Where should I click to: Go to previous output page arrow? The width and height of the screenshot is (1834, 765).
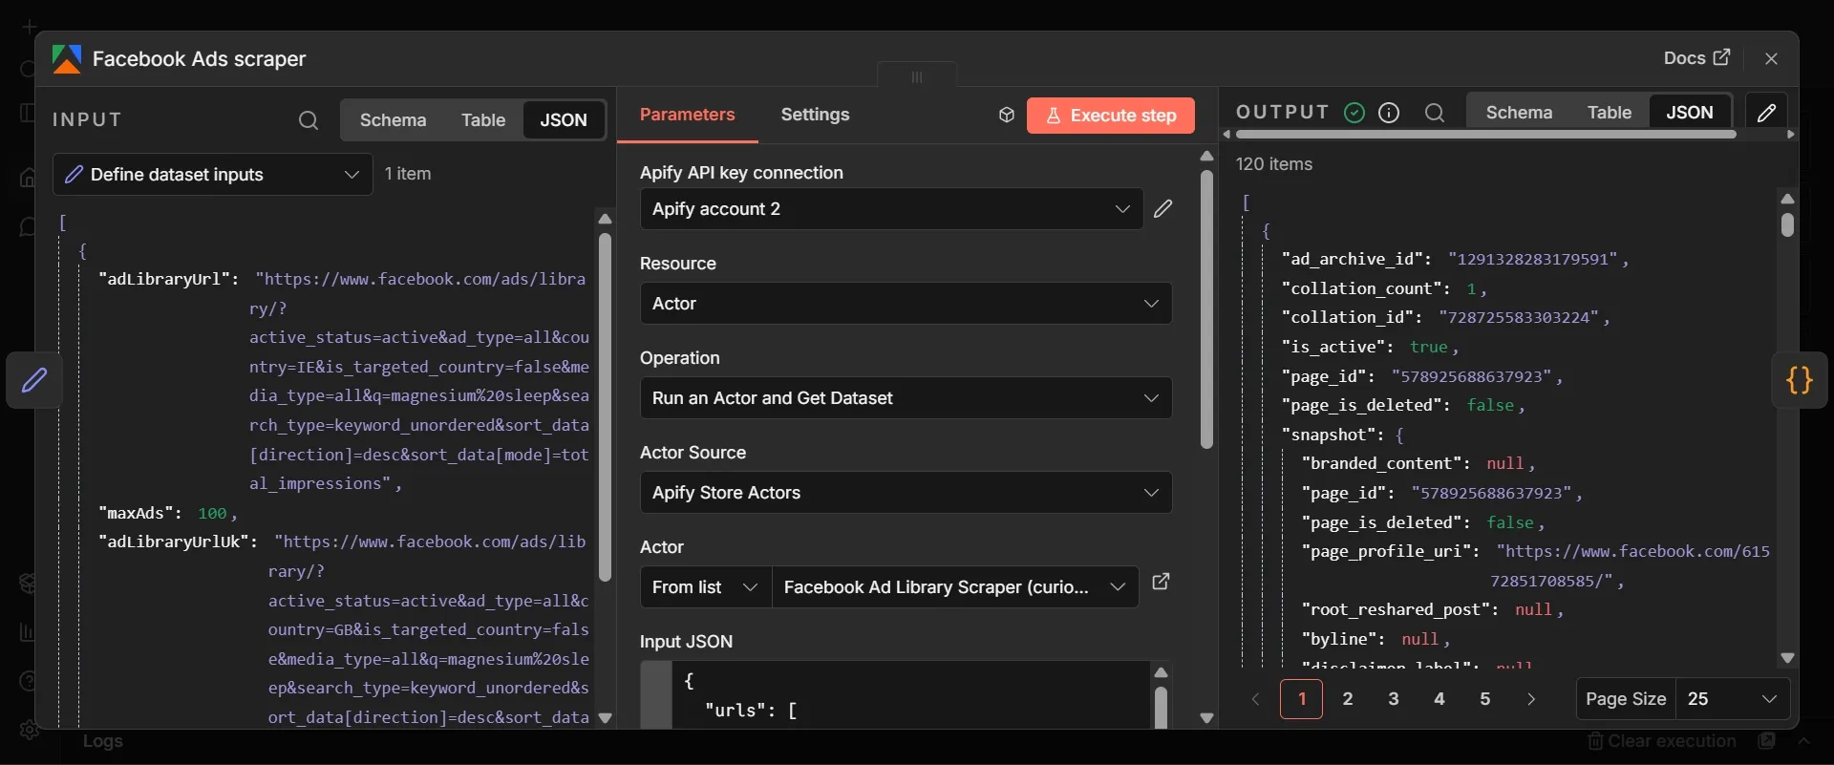1256,699
